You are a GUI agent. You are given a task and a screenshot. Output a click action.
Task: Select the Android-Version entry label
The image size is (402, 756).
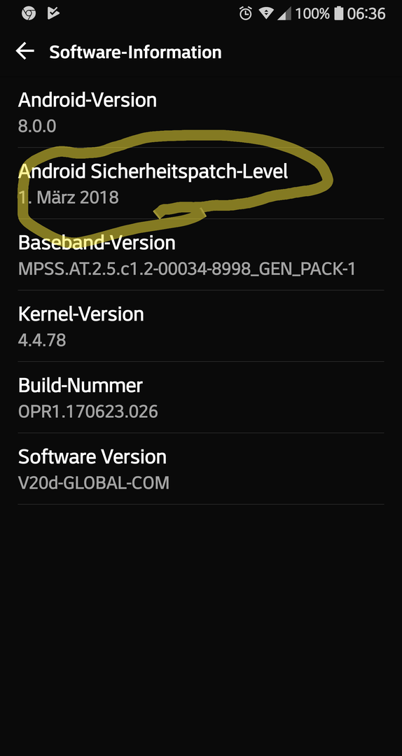tap(88, 100)
